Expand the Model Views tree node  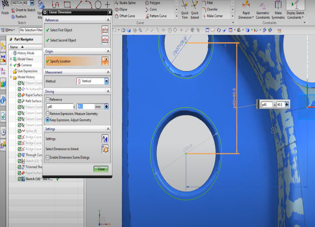point(11,59)
